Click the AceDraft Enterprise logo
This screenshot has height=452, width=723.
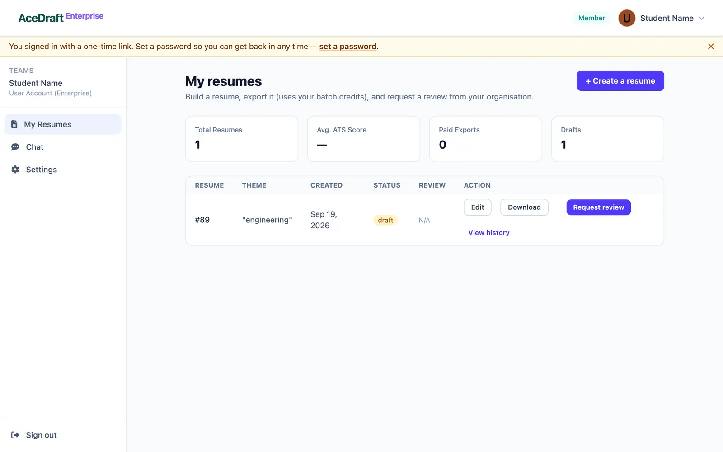pyautogui.click(x=61, y=17)
